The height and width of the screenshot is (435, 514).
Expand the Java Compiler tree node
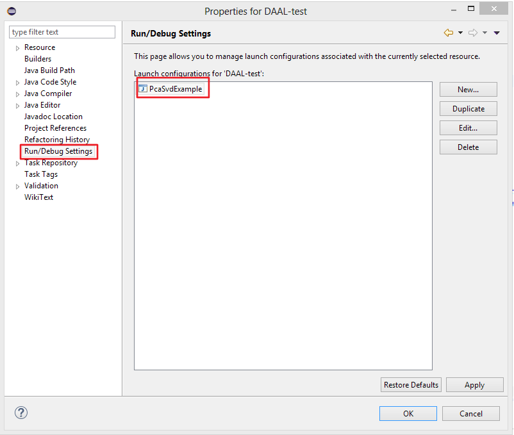point(17,94)
